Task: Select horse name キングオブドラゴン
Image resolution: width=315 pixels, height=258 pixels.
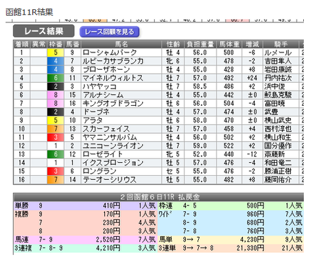Action: point(113,103)
